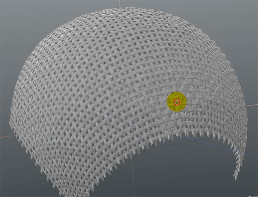Click the vertical axis line above the dome

click(120, 3)
